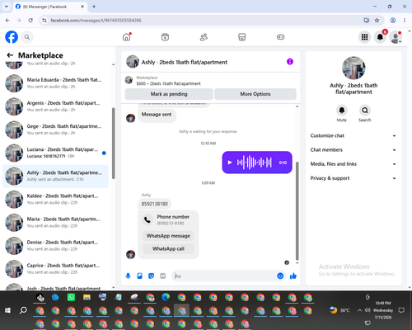Click the 8592138180 message bubble
Image resolution: width=412 pixels, height=330 pixels.
tap(155, 204)
